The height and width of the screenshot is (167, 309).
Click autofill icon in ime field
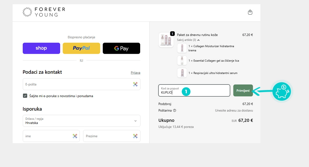click(x=75, y=136)
